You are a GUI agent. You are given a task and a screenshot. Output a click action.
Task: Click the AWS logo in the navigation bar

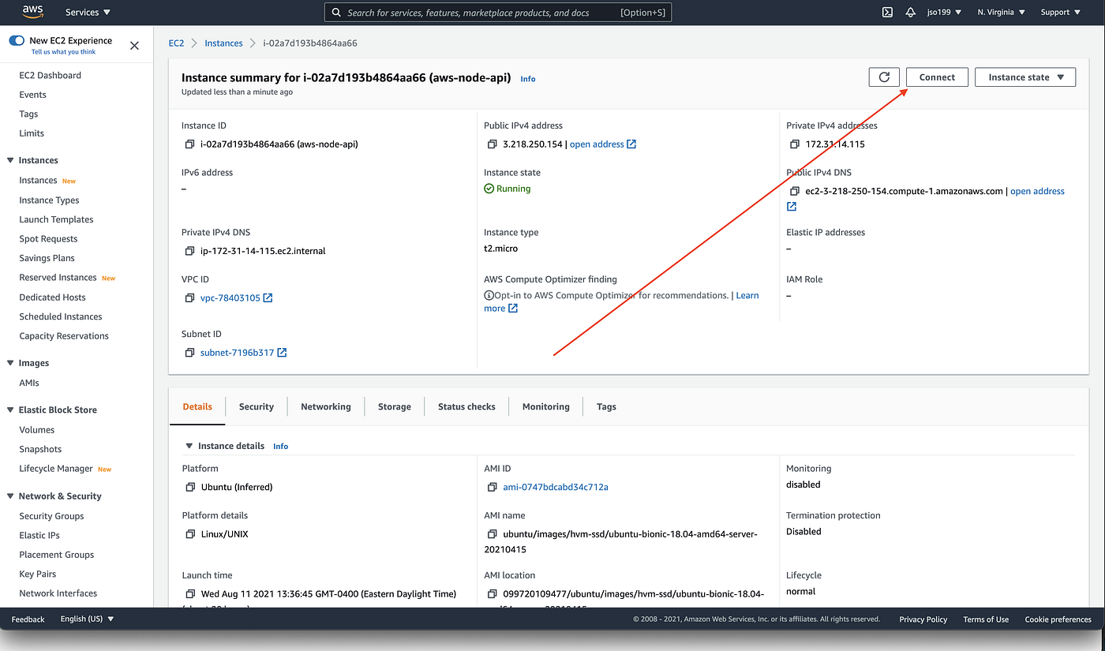click(x=32, y=12)
